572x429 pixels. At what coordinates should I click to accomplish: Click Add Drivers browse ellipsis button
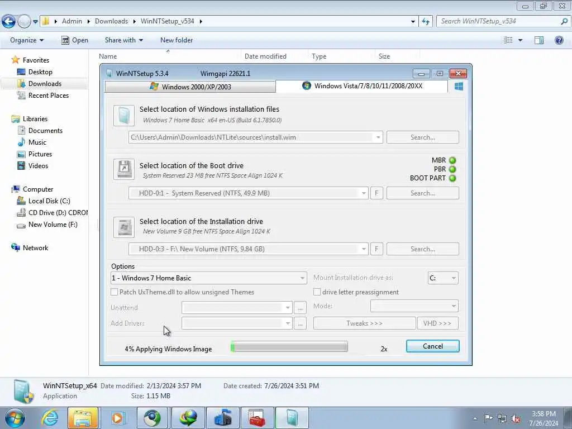tap(300, 323)
